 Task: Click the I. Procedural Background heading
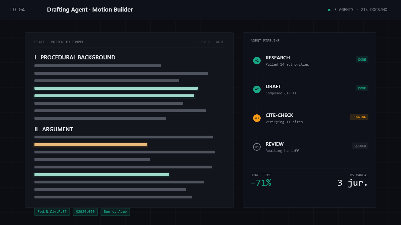tap(75, 57)
